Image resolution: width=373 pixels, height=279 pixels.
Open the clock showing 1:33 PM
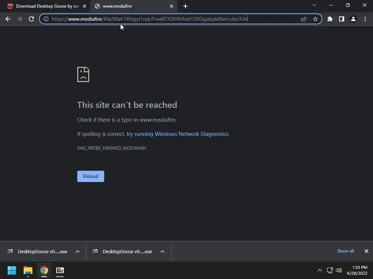click(357, 270)
